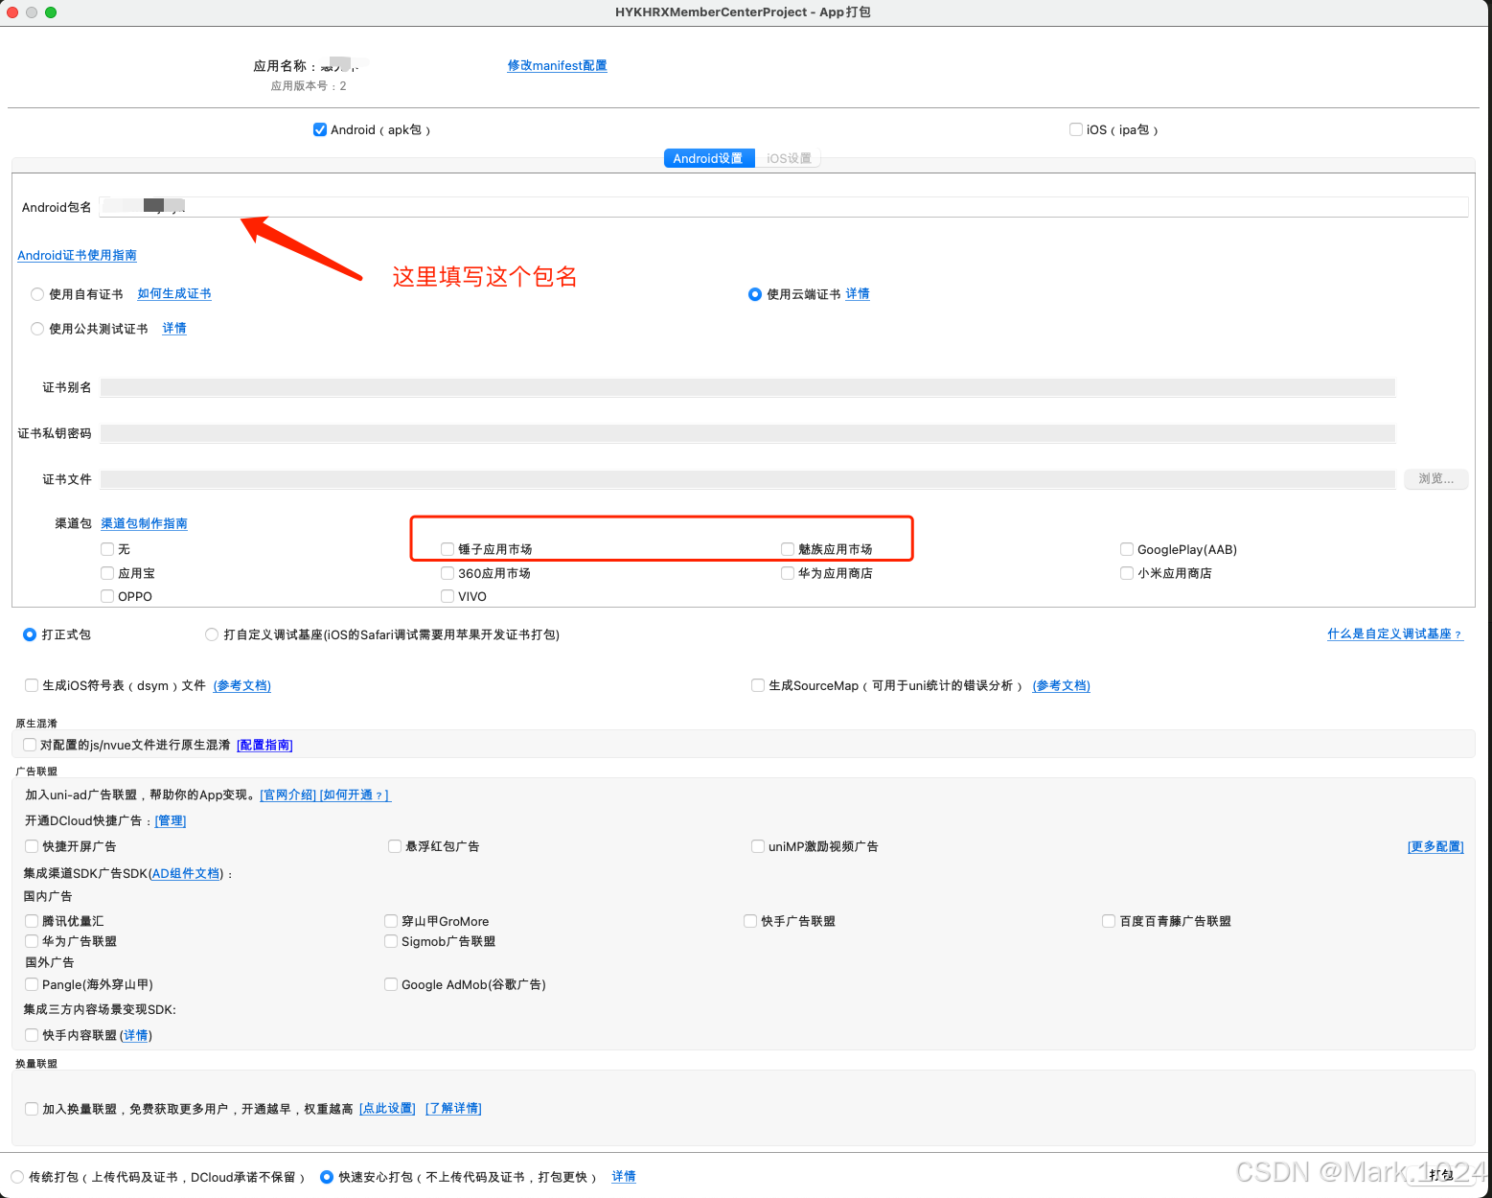Open 修改manifest配置 link
Viewport: 1492px width, 1198px height.
[x=557, y=65]
